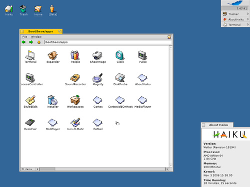Click the Haiku feather Deskbar menu
The height and width of the screenshot is (187, 250).
click(235, 3)
